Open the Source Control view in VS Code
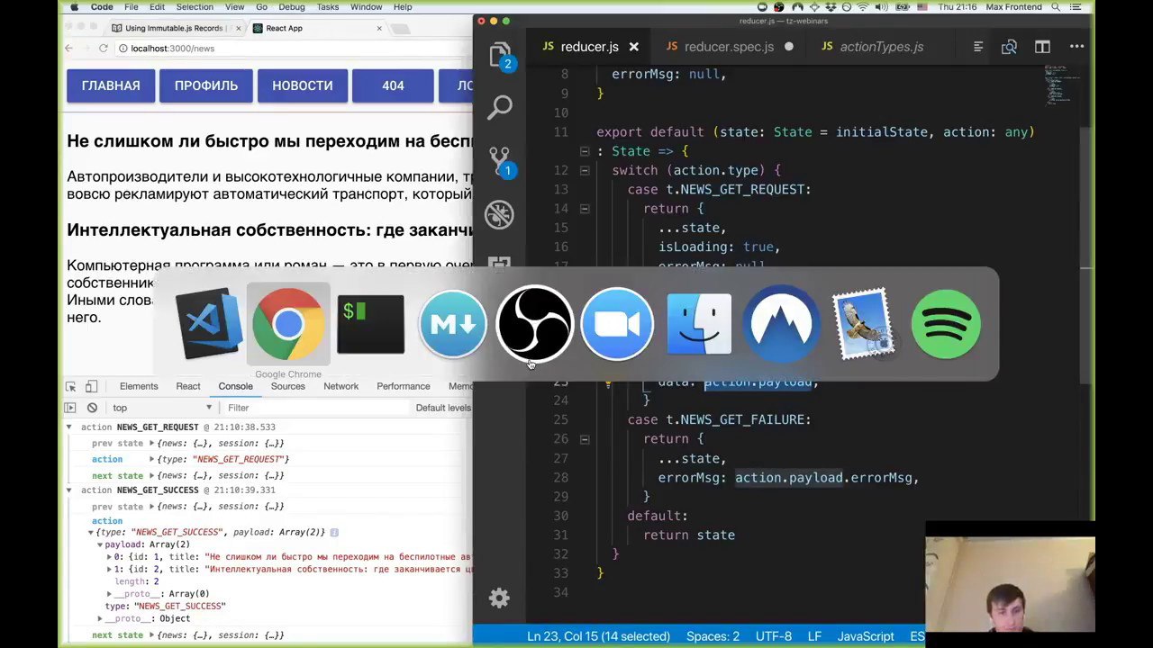1153x648 pixels. coord(500,161)
